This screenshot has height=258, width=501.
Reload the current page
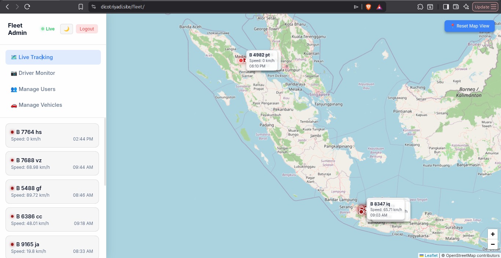pos(27,7)
